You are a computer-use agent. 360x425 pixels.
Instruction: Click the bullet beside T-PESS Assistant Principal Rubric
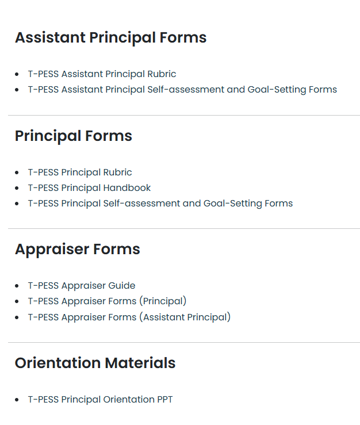(x=17, y=74)
